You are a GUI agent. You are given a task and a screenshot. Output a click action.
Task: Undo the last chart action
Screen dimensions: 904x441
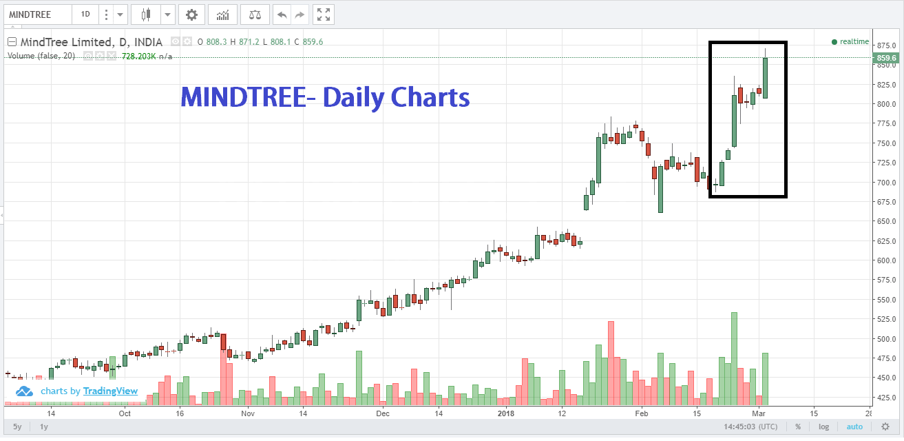282,14
